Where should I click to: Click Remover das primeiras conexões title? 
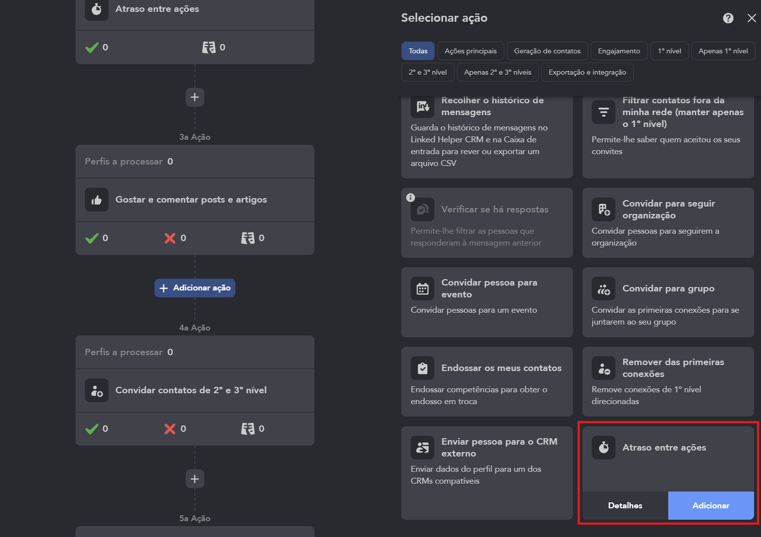point(673,368)
